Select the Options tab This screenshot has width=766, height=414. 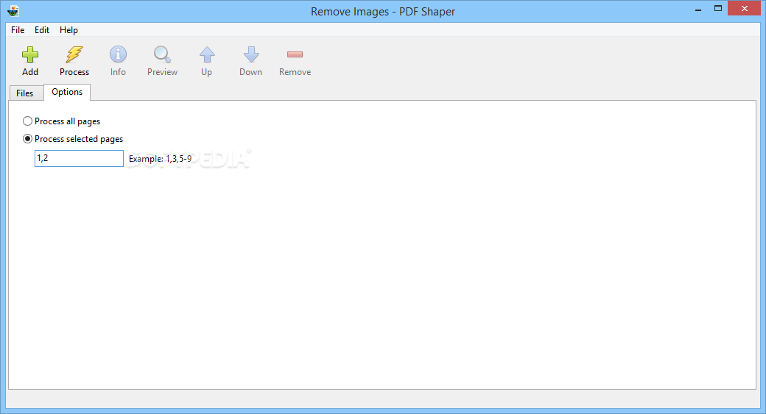pyautogui.click(x=67, y=92)
